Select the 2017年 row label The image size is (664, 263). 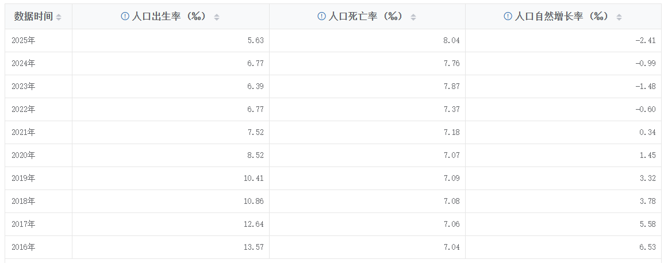click(24, 224)
